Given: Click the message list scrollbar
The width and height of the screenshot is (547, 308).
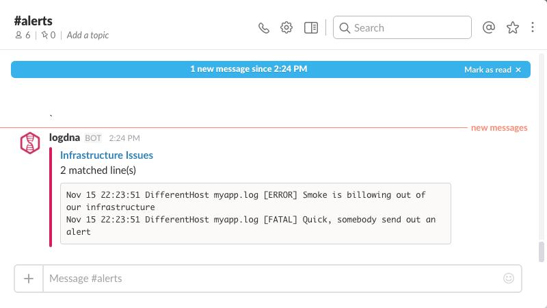Looking at the screenshot, I should (542, 251).
